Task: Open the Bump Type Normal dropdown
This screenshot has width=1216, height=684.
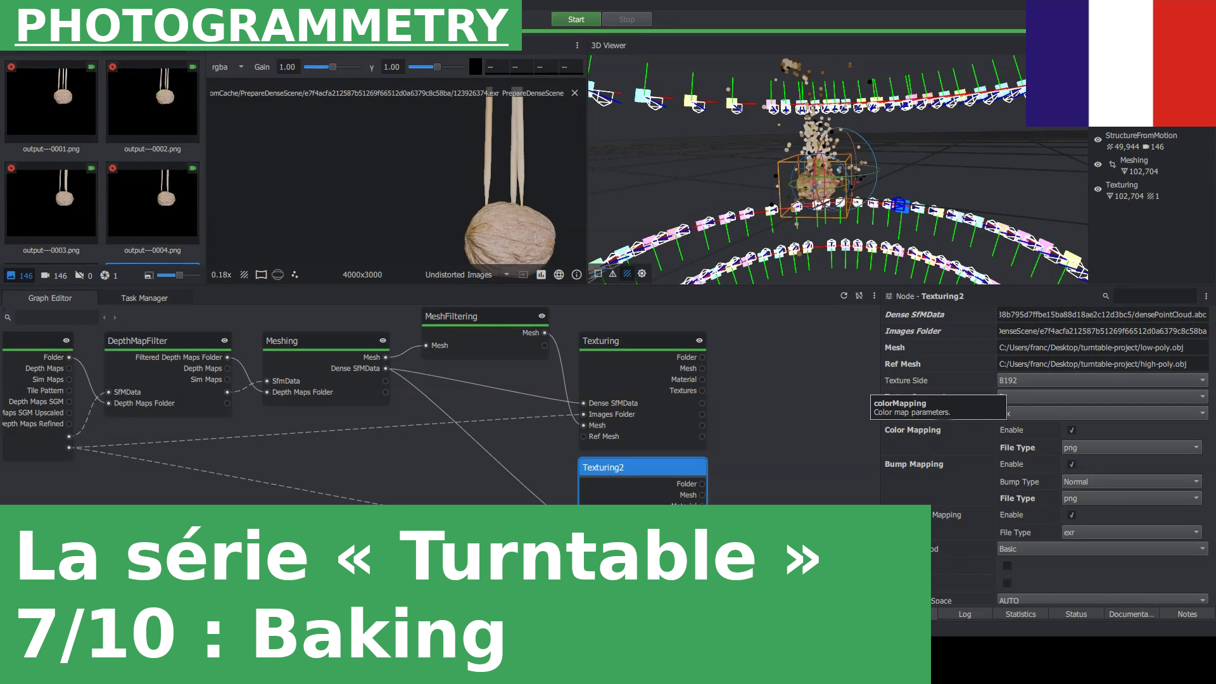Action: pos(1131,482)
